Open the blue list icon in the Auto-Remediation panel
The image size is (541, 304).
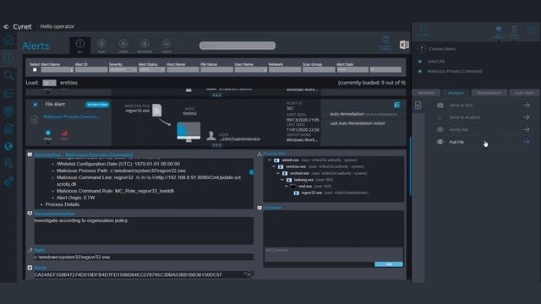397,105
